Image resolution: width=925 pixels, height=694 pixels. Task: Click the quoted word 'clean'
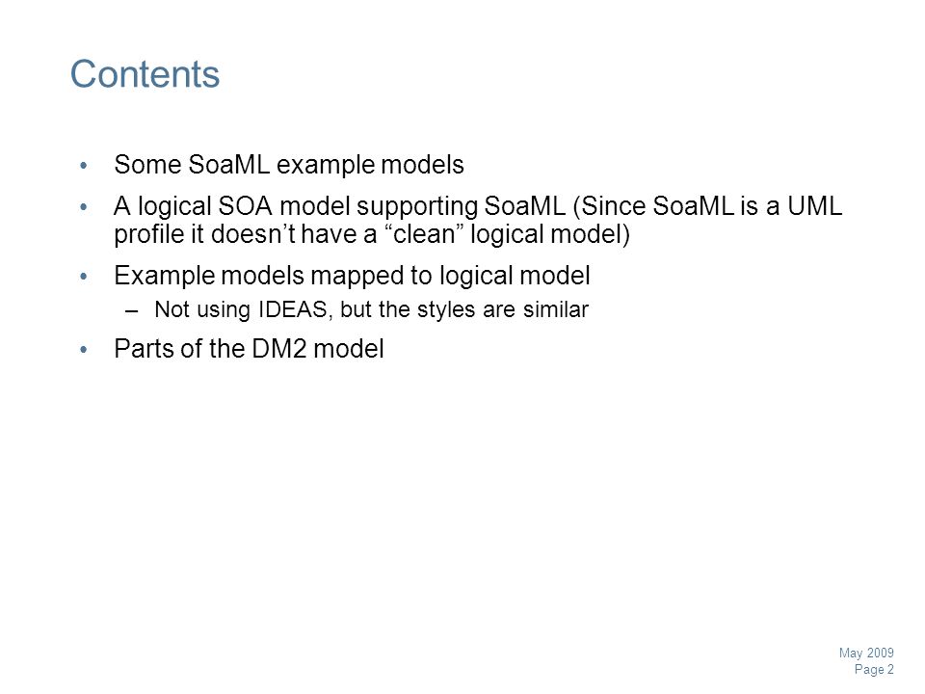[x=424, y=234]
